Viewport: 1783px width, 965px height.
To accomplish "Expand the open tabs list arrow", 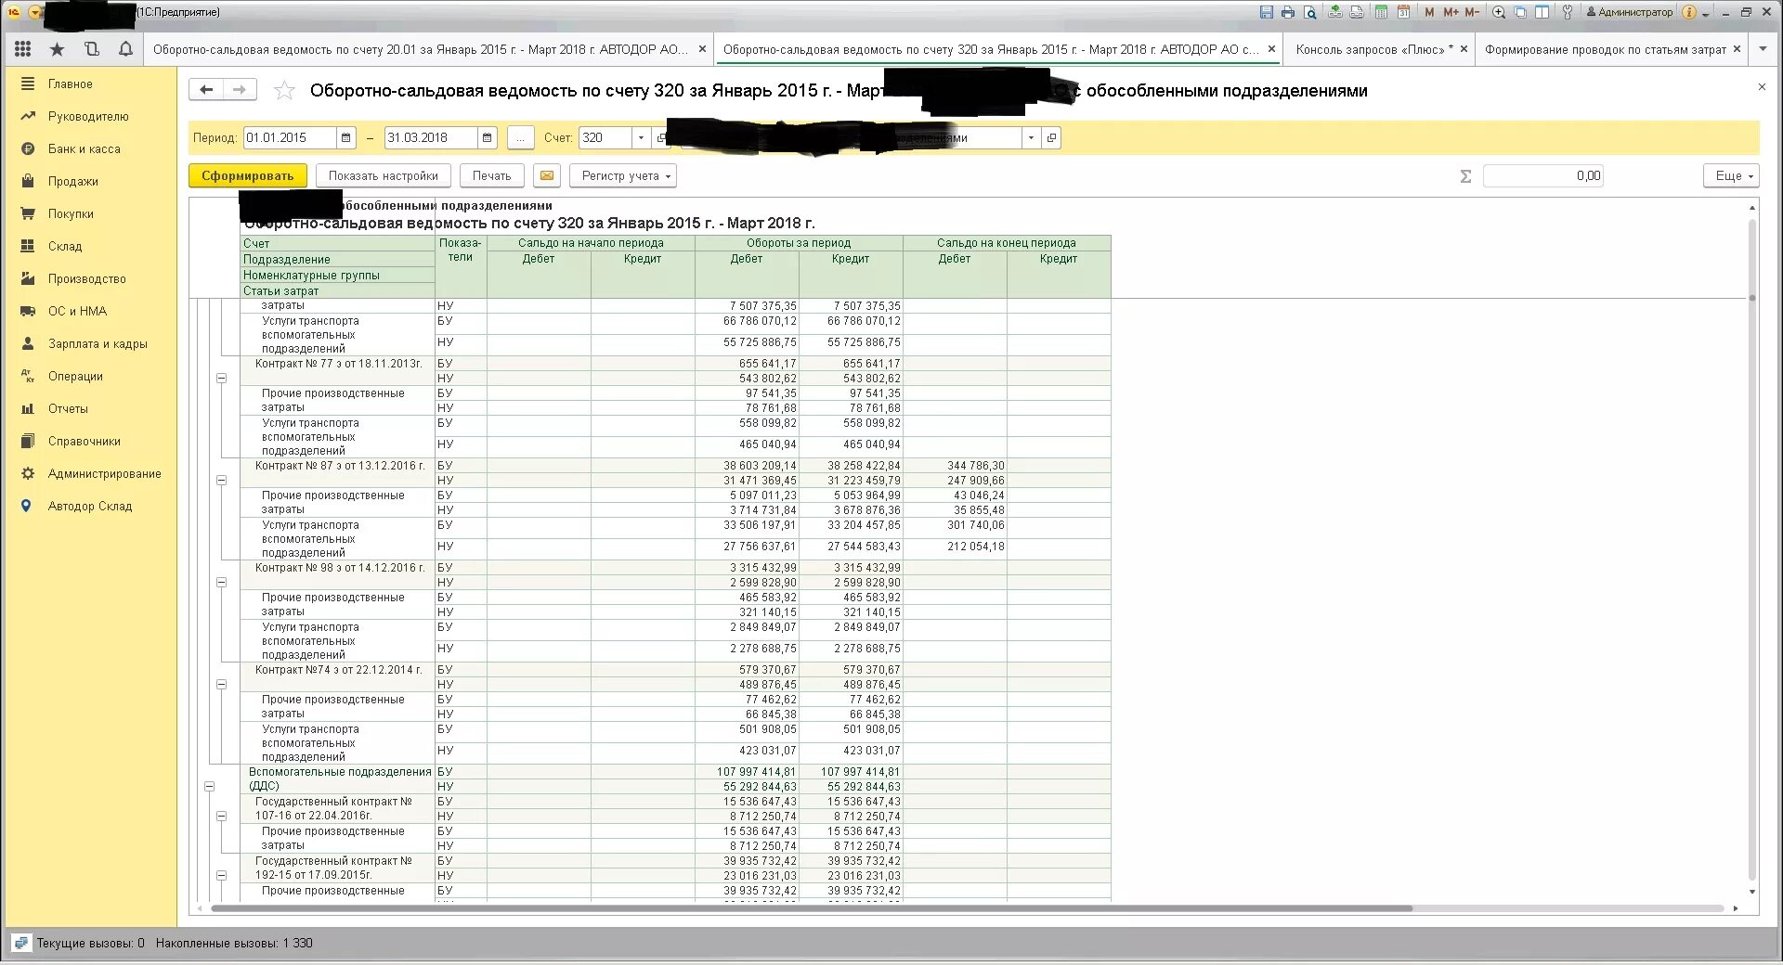I will pyautogui.click(x=1763, y=49).
